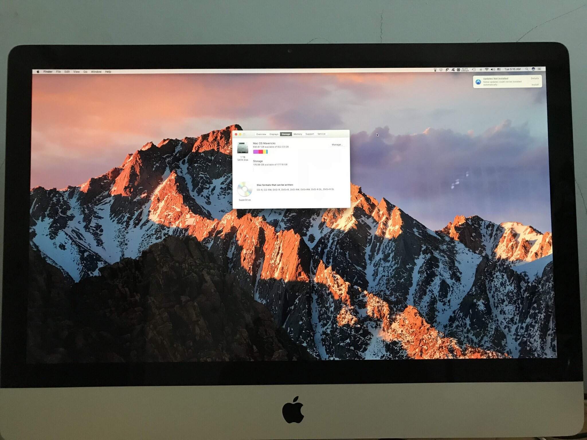Open the Apple menu
The height and width of the screenshot is (440, 587).
pyautogui.click(x=38, y=72)
